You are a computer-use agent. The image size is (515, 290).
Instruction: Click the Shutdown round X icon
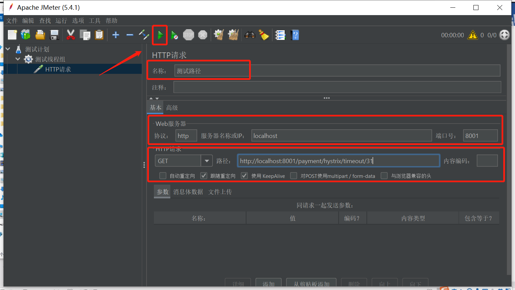click(x=203, y=35)
